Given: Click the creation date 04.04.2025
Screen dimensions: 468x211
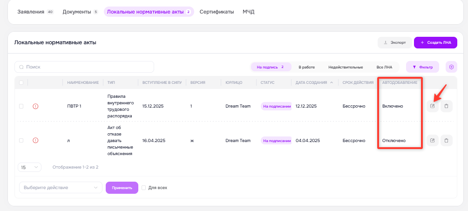Looking at the screenshot, I should pos(307,140).
